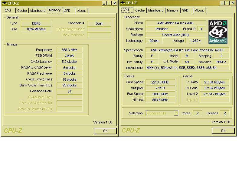Click the processor name AMD Athlon 64 X2 4200+
Viewport: 242px width, 182px height.
click(x=176, y=23)
